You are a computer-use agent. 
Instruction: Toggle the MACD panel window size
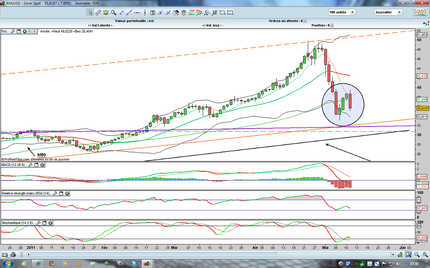pyautogui.click(x=36, y=165)
